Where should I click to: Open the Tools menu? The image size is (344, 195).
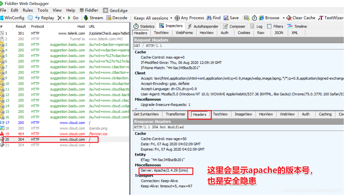pos(43,10)
